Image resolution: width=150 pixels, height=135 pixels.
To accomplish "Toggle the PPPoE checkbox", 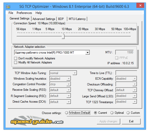I will (x=117, y=58).
